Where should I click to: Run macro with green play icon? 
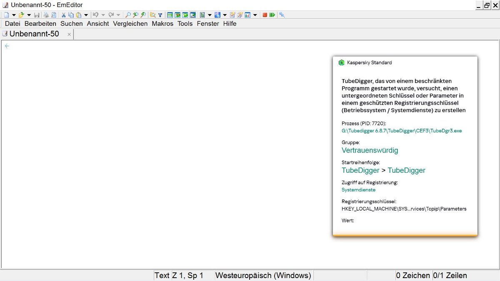(x=272, y=15)
